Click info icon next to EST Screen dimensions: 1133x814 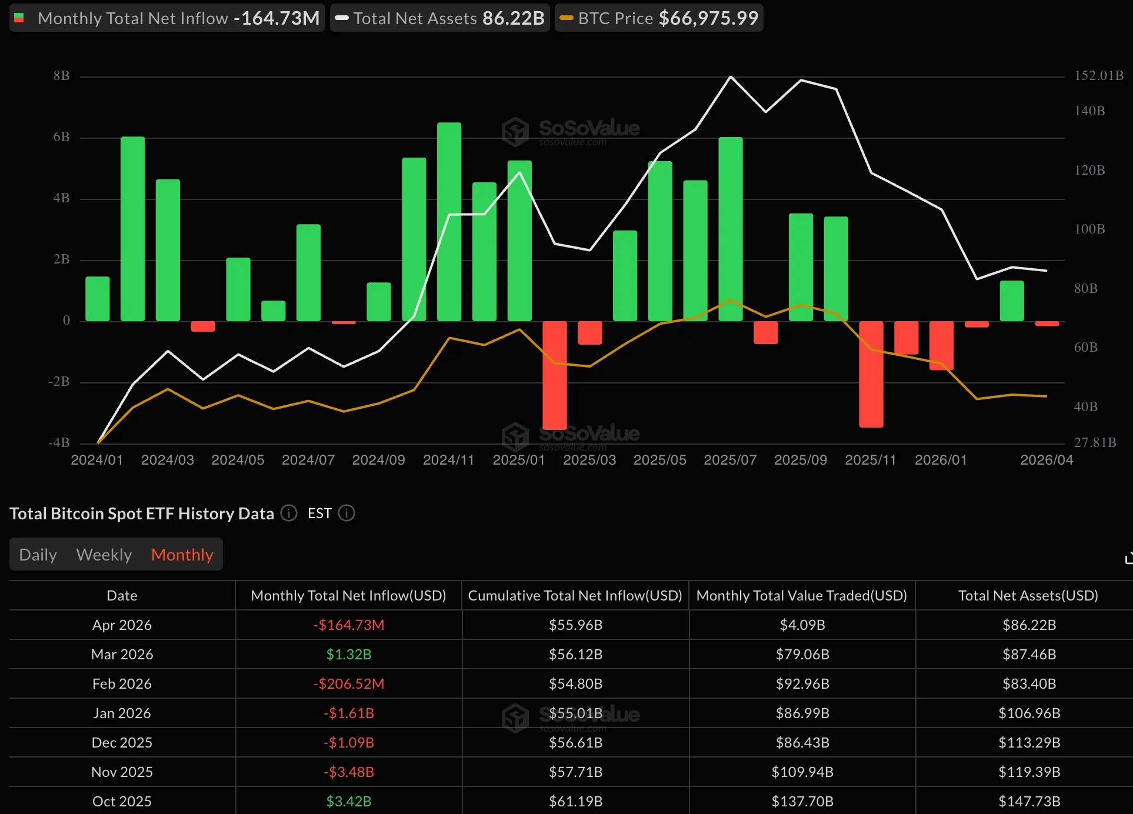pos(346,513)
